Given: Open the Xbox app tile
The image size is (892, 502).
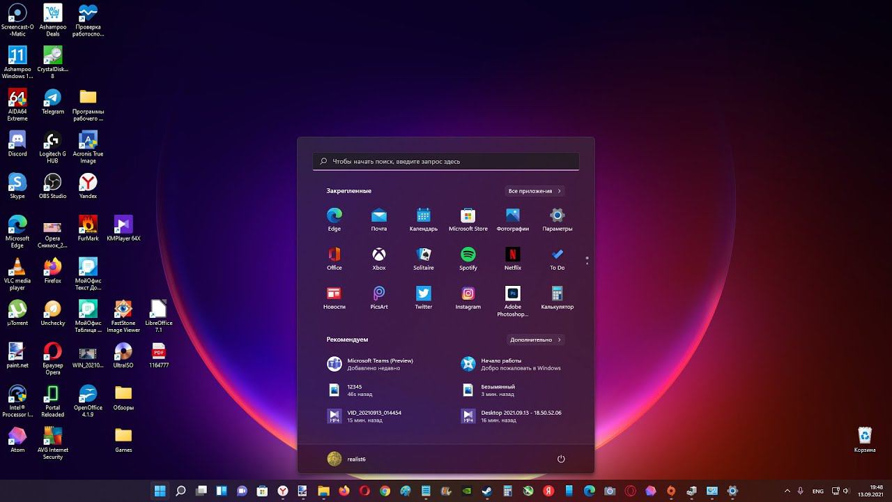Looking at the screenshot, I should pos(379,259).
